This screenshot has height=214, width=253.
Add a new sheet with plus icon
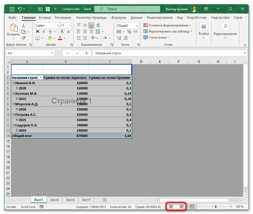(105, 200)
